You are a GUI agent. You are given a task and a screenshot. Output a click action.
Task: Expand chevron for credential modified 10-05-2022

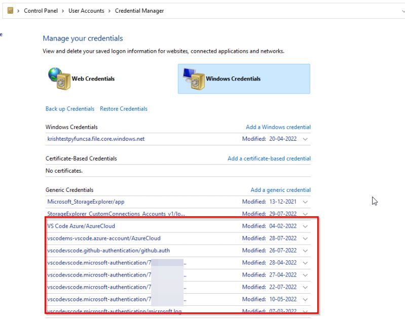tap(305, 300)
